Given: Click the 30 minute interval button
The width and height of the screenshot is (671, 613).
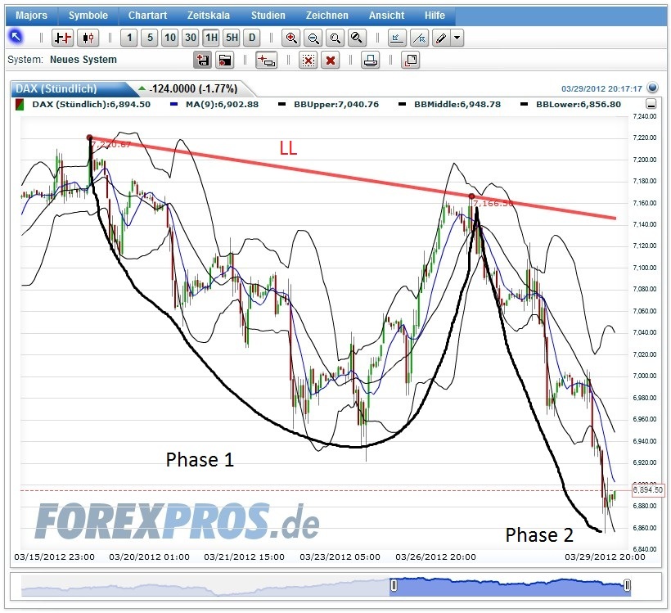Looking at the screenshot, I should click(190, 37).
